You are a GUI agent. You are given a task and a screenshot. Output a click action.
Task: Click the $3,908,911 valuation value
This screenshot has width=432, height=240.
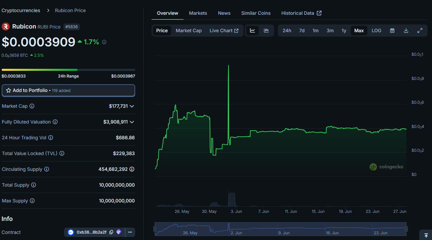pos(115,122)
